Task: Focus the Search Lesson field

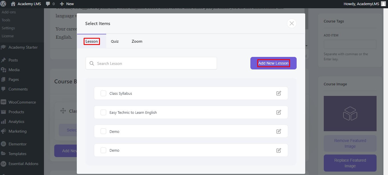Action: pyautogui.click(x=151, y=63)
